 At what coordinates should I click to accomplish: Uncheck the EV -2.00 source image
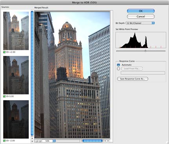[4, 140]
